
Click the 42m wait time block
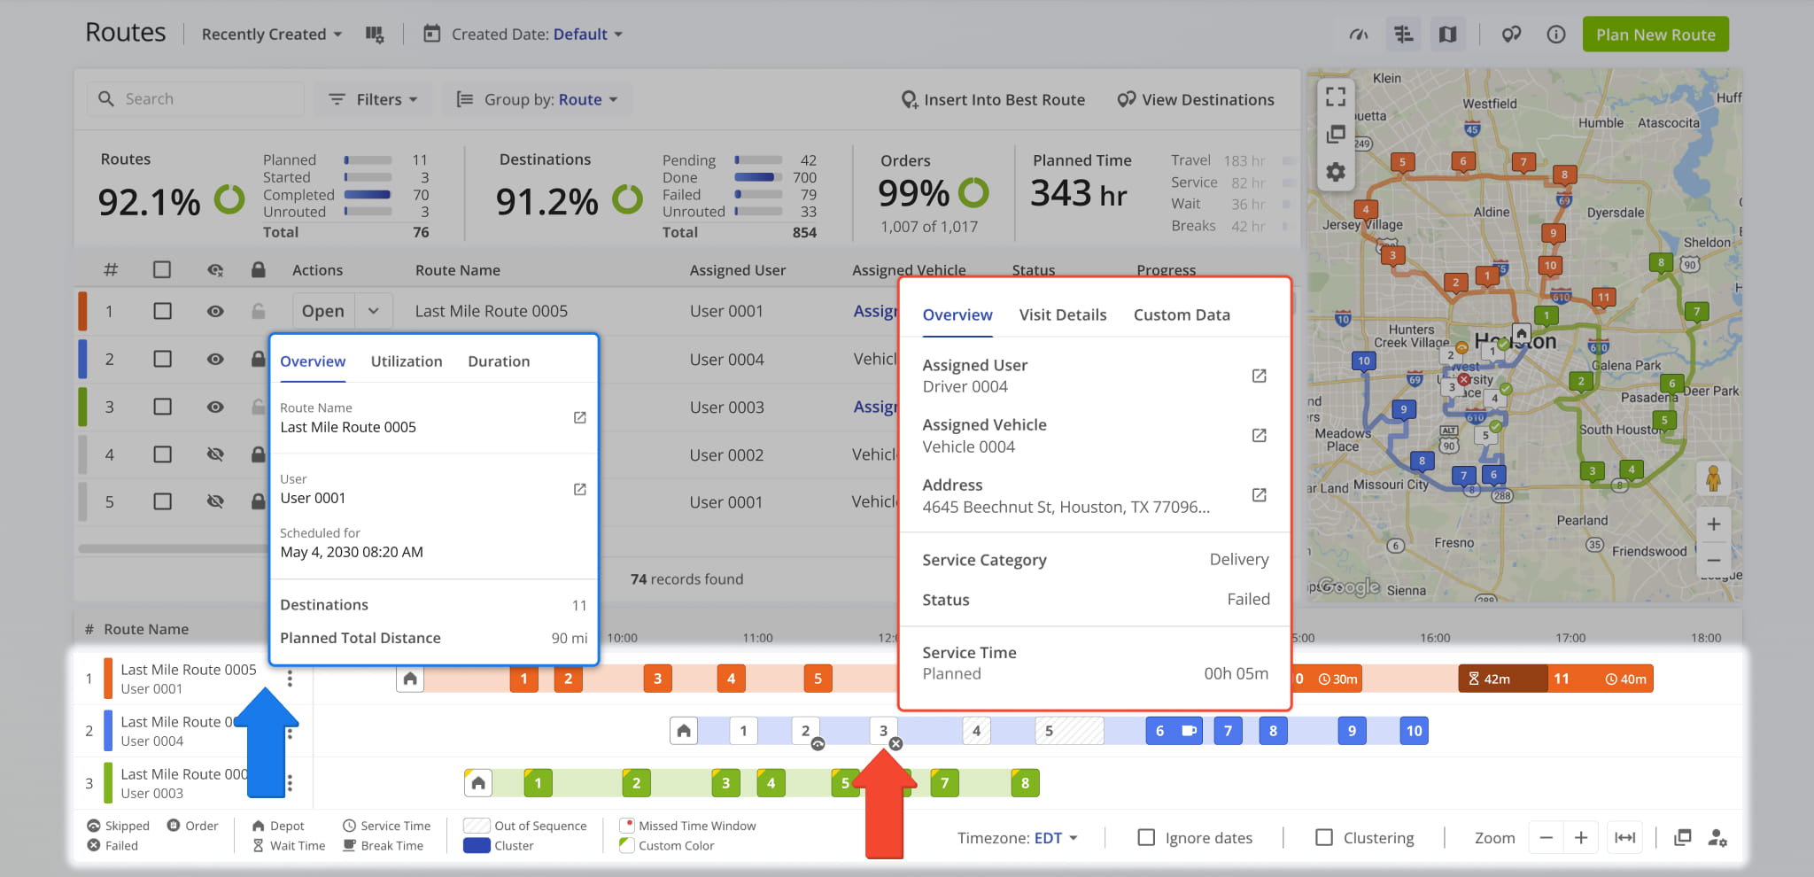[x=1502, y=679]
